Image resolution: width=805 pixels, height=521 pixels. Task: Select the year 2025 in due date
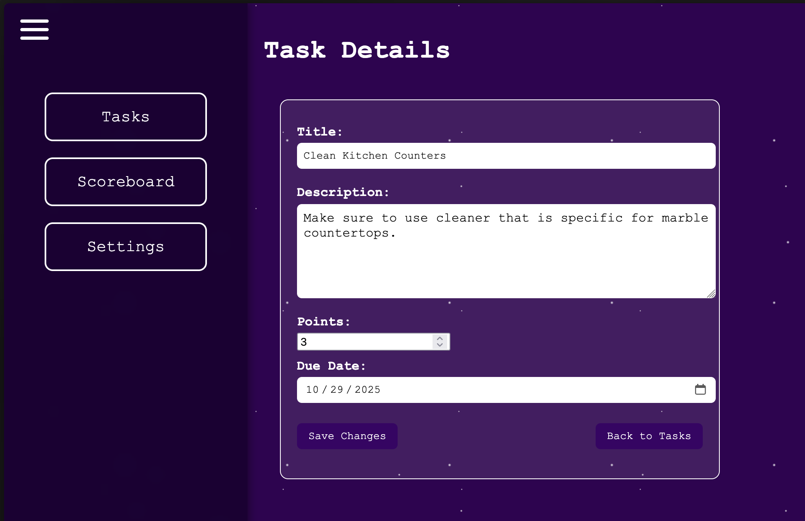[368, 390]
